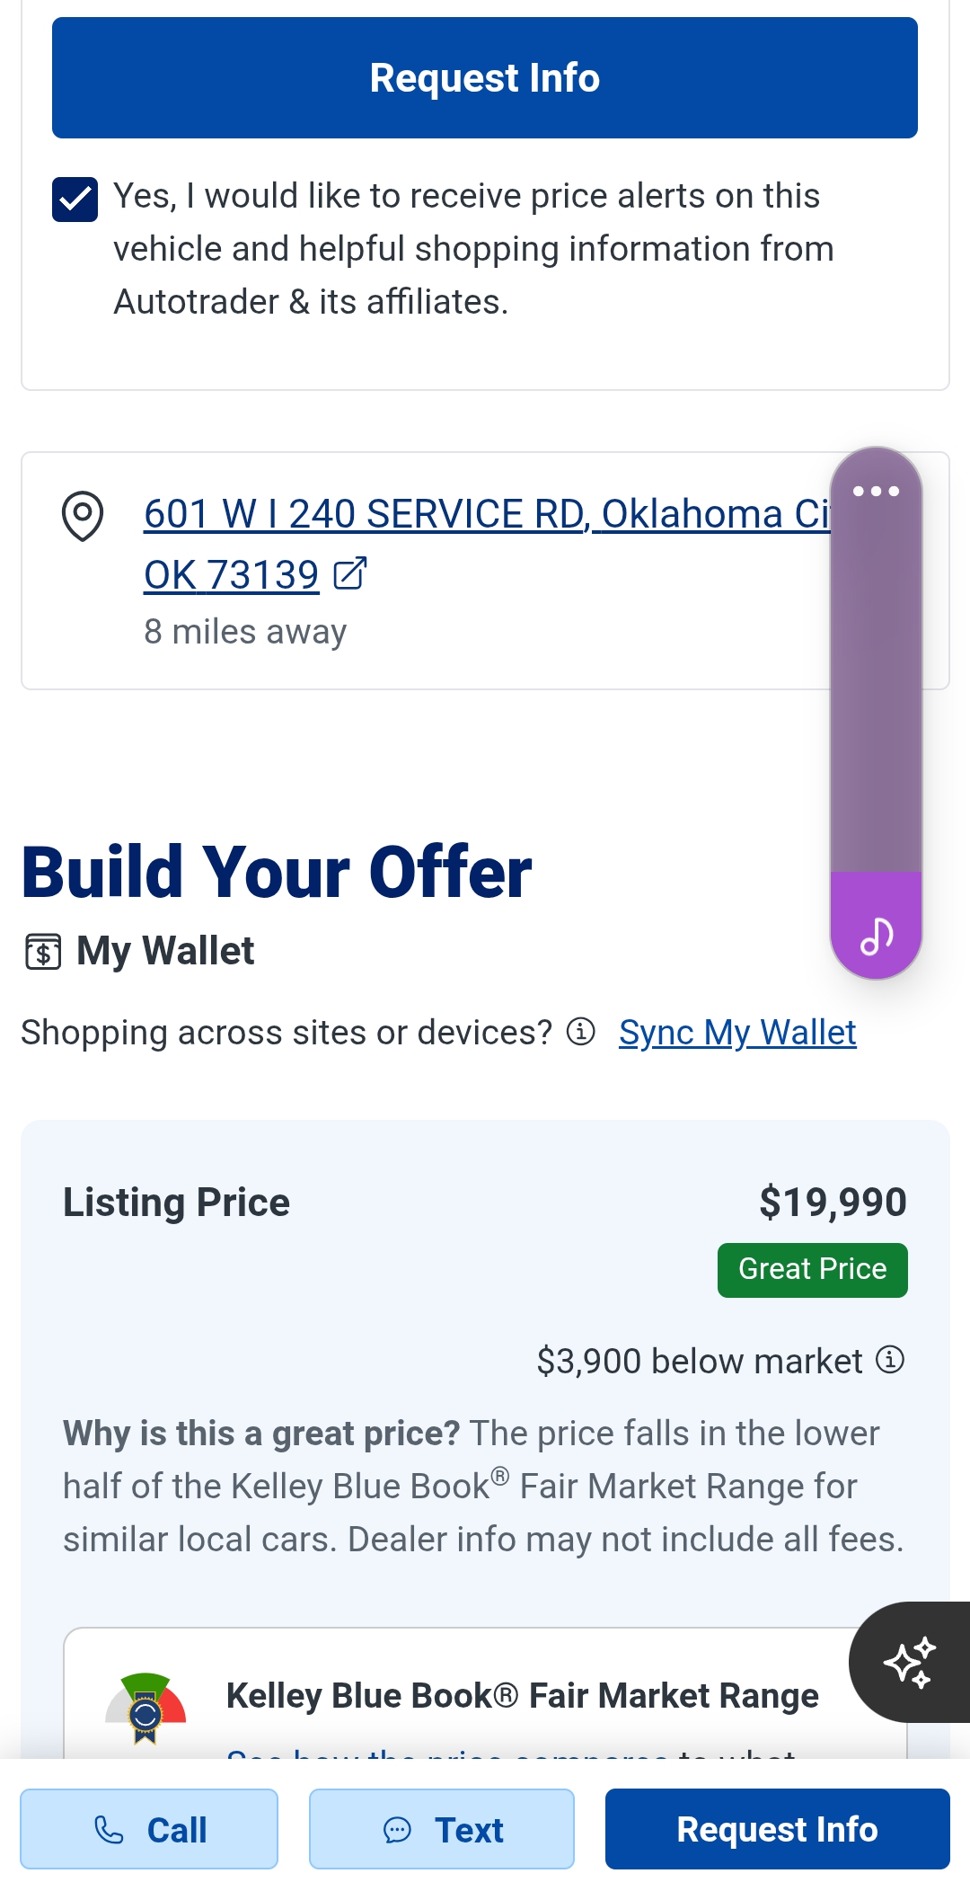The height and width of the screenshot is (1900, 970).
Task: Click info icon next to below market
Action: point(890,1360)
